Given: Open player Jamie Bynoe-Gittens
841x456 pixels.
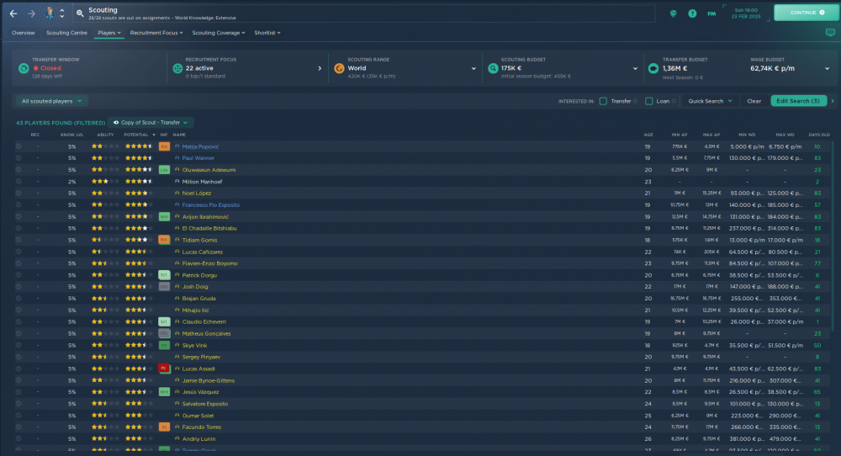Looking at the screenshot, I should pos(208,380).
